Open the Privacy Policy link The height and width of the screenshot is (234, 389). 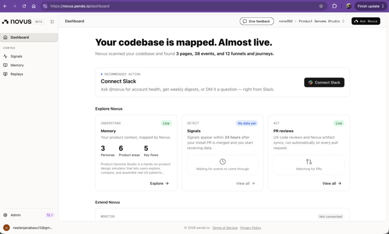250,228
